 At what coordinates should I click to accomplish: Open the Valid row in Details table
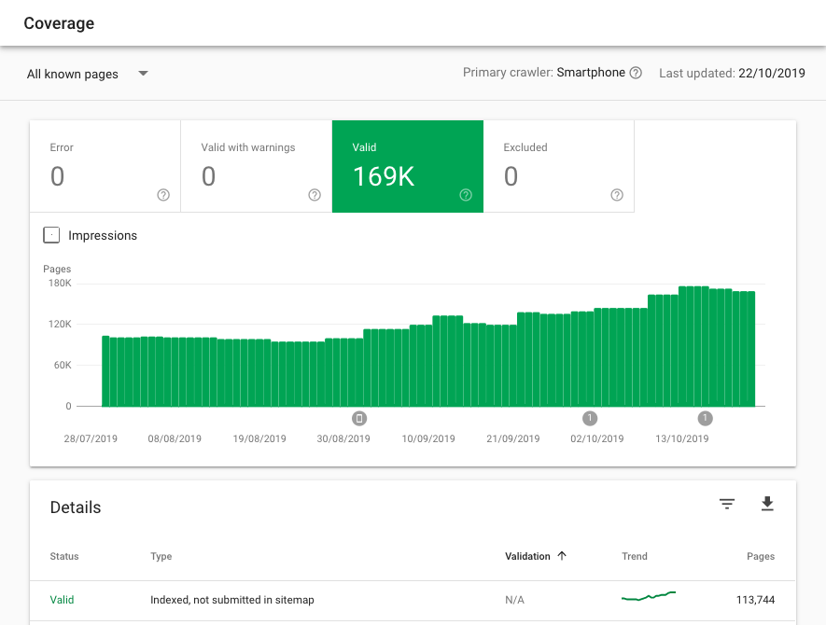(x=62, y=600)
